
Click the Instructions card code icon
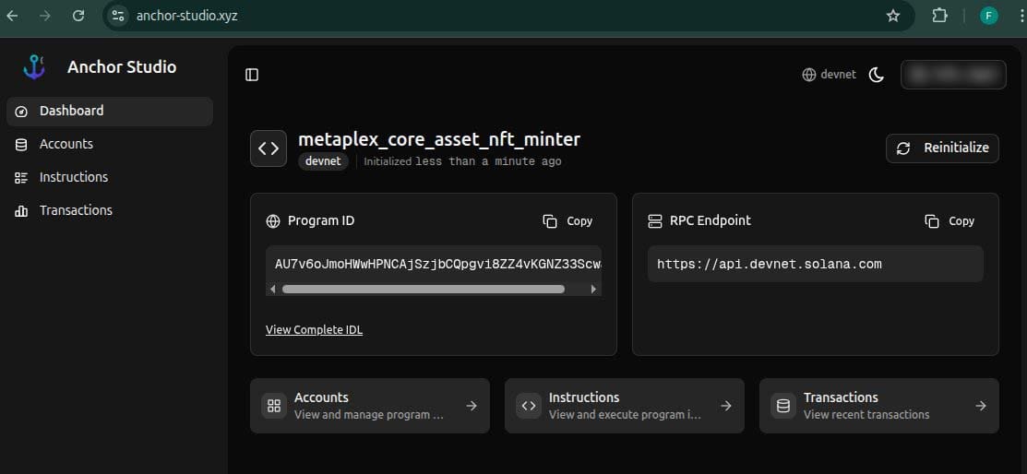[529, 406]
